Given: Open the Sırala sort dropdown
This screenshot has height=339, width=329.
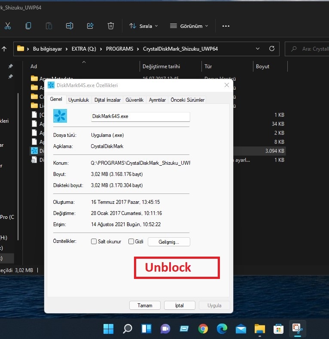Looking at the screenshot, I should tap(143, 26).
